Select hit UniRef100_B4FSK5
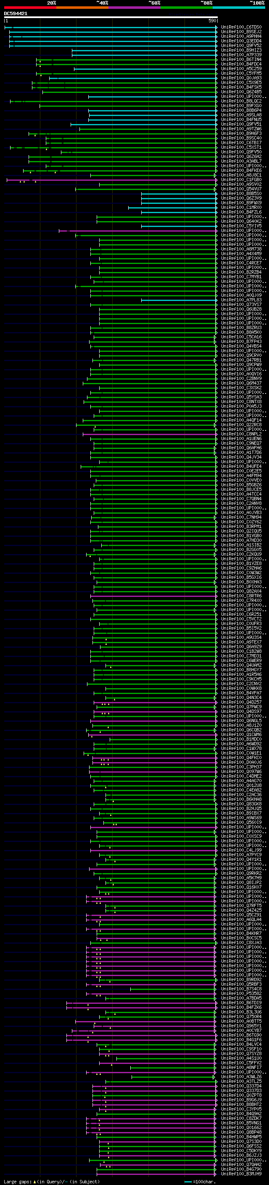This screenshot has height=1185, width=269. coord(241,87)
